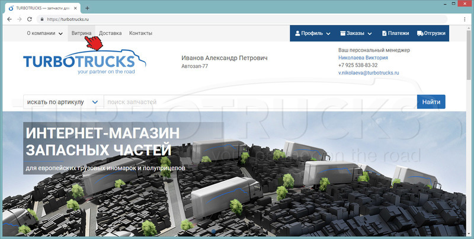Click the Отгрузки truck icon
Screen dimensions: 474x239
(x=420, y=33)
